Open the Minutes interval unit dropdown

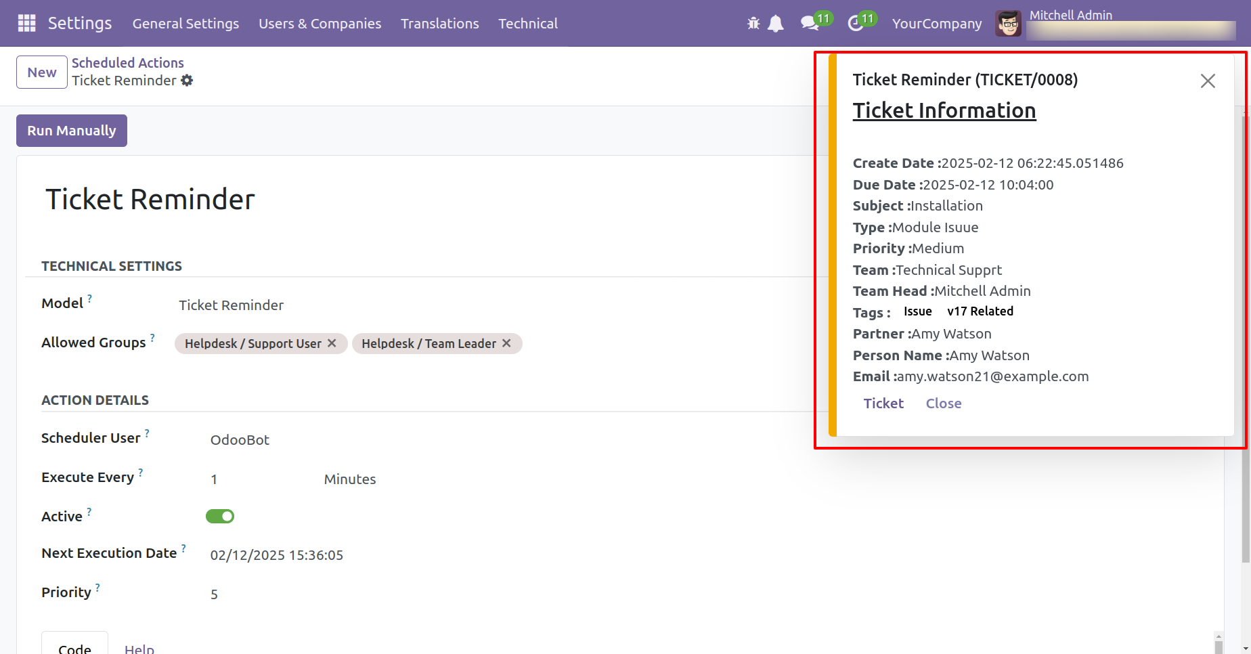350,479
